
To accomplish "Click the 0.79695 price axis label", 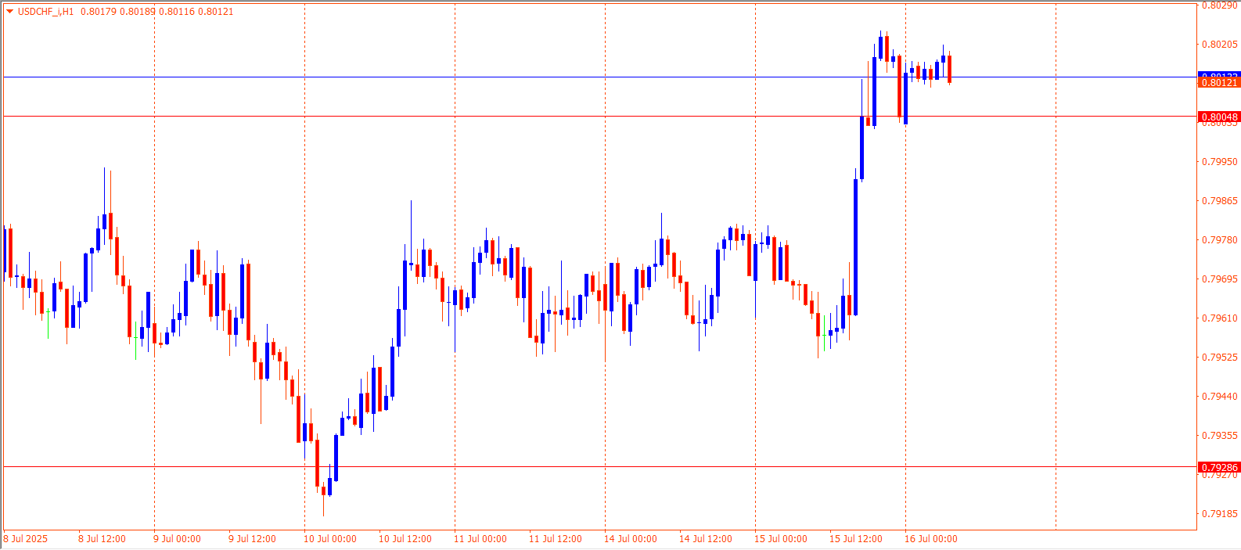I will point(1220,279).
